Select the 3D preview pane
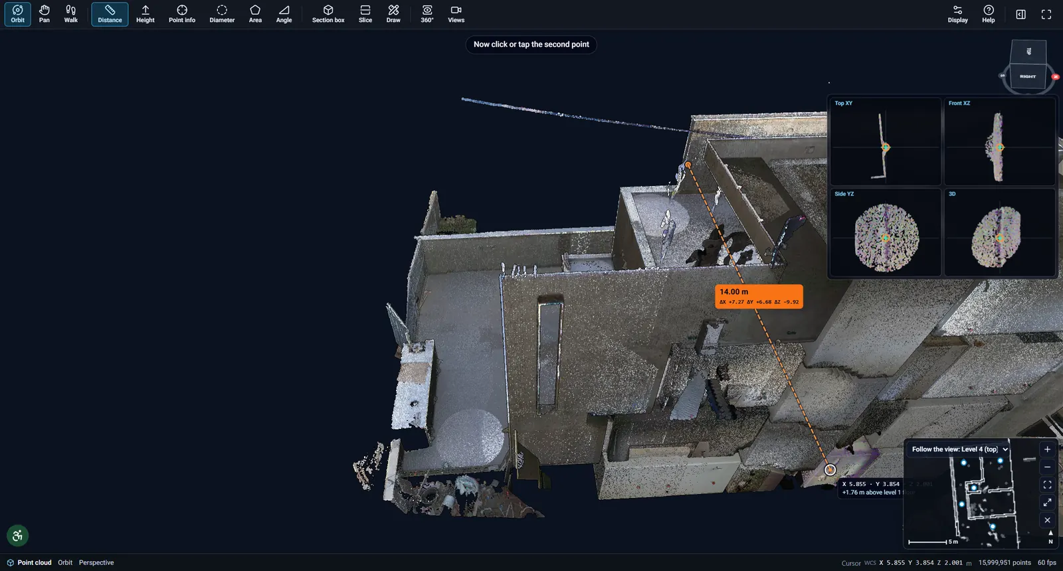The width and height of the screenshot is (1063, 571). pos(1000,232)
